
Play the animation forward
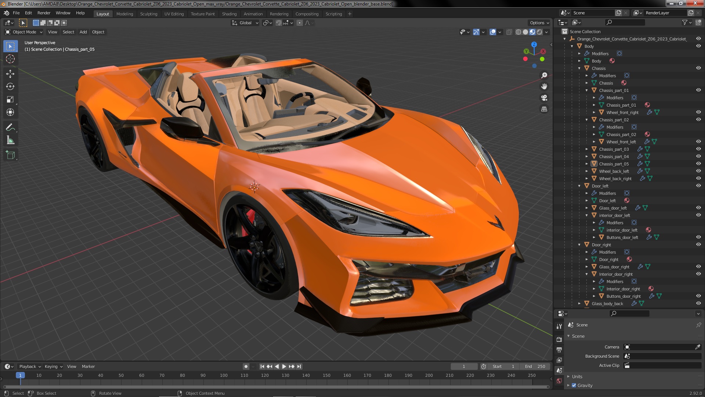pyautogui.click(x=284, y=366)
